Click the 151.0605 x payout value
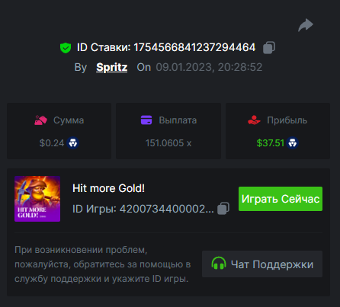340x307 pixels. click(168, 143)
